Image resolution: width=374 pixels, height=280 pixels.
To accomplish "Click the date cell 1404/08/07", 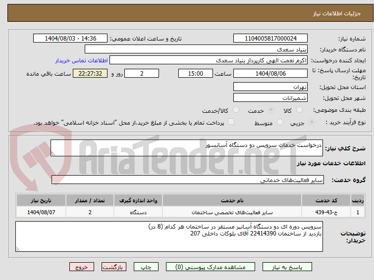I will click(41, 212).
